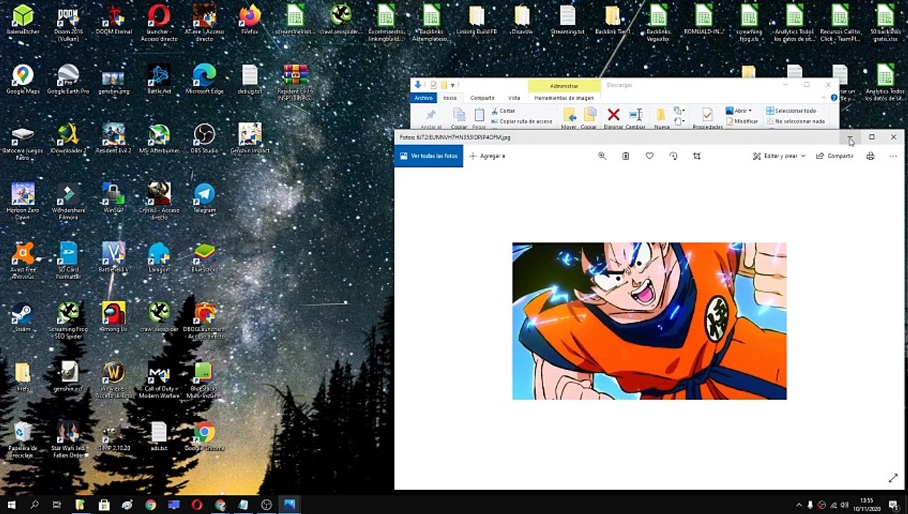
Task: Select the Google Maps desktop icon
Action: coord(23,80)
